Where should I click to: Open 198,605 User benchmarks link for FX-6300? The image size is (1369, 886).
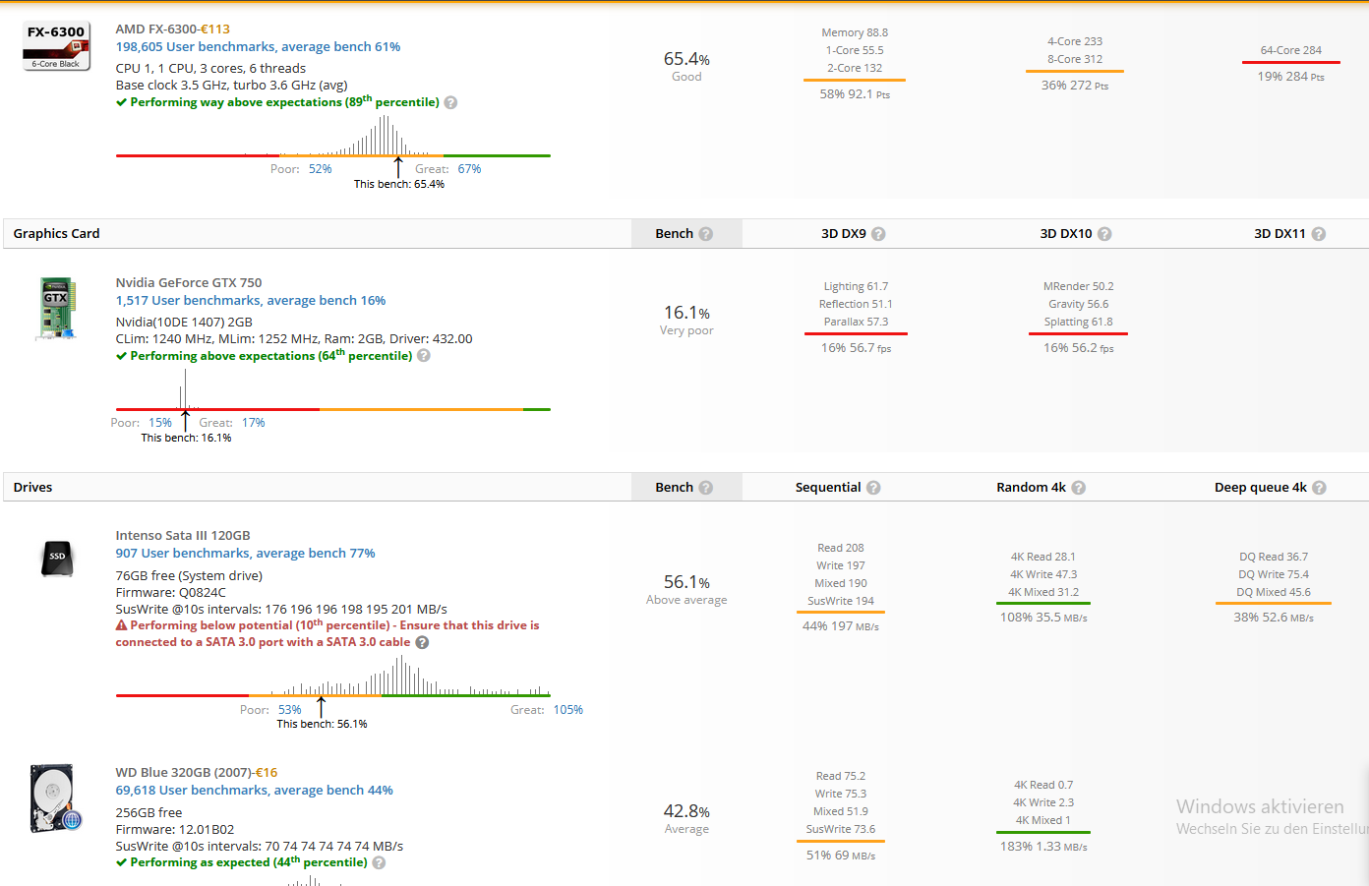click(x=258, y=47)
